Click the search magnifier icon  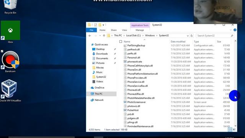(x=232, y=36)
